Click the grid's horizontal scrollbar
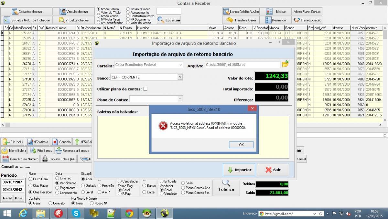This screenshot has height=219, width=388. (191, 124)
